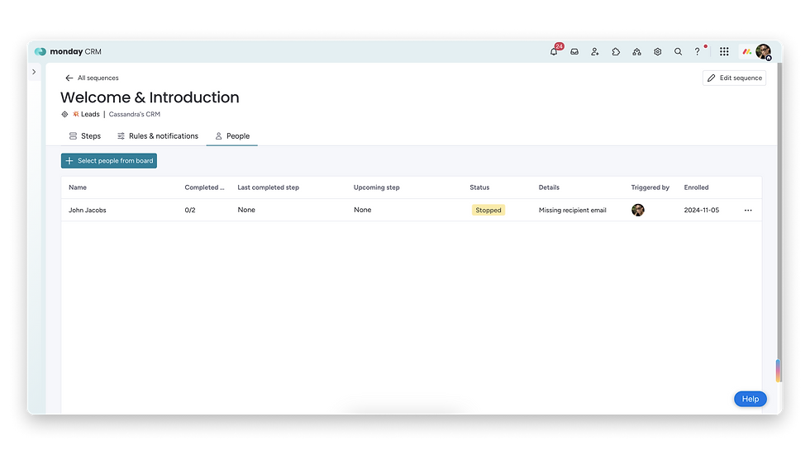Select the People tab
This screenshot has height=455, width=810.
(x=232, y=136)
